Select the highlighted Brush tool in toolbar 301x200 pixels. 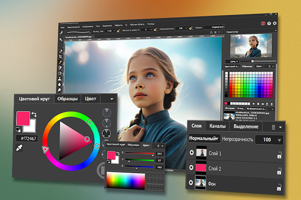point(60,62)
